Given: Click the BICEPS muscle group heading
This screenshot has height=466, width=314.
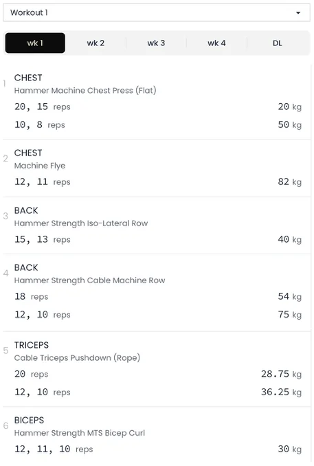Looking at the screenshot, I should 29,420.
